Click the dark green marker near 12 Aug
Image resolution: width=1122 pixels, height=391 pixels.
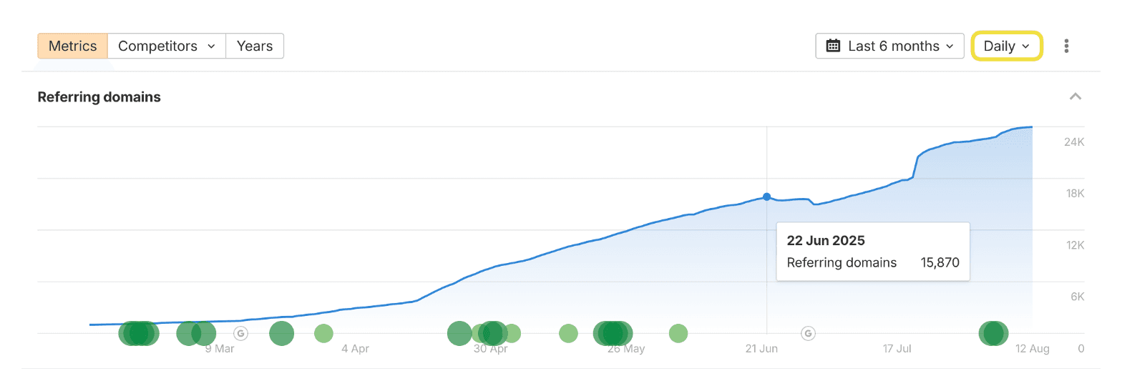[993, 333]
